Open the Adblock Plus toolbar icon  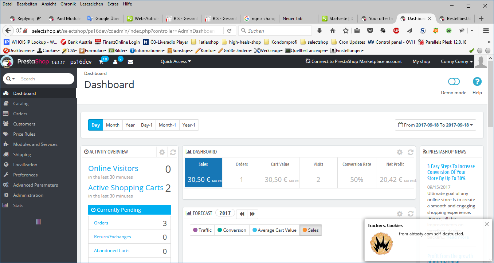[396, 31]
